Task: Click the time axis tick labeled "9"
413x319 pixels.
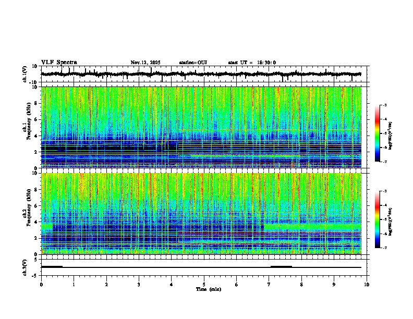Action: click(x=334, y=285)
